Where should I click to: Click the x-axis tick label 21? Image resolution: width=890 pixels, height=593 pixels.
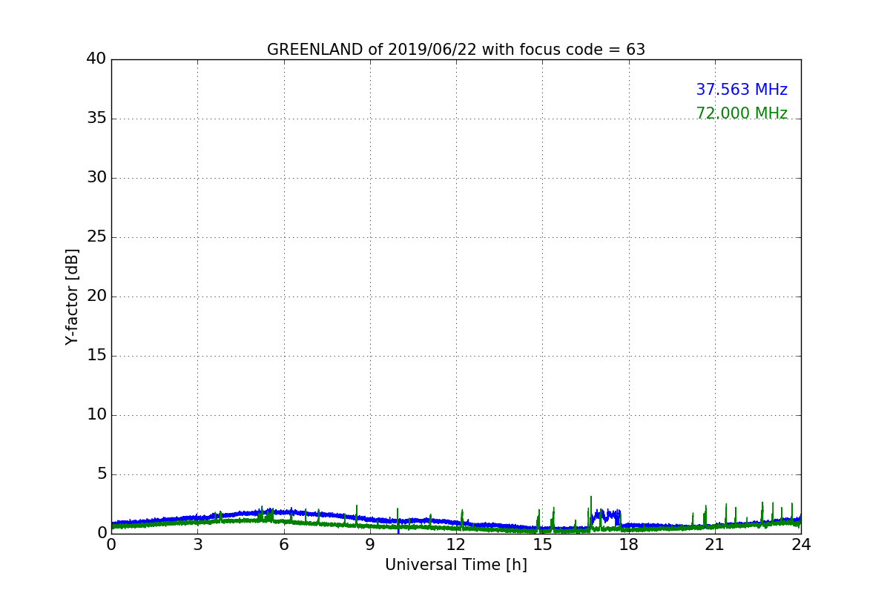[x=715, y=545]
